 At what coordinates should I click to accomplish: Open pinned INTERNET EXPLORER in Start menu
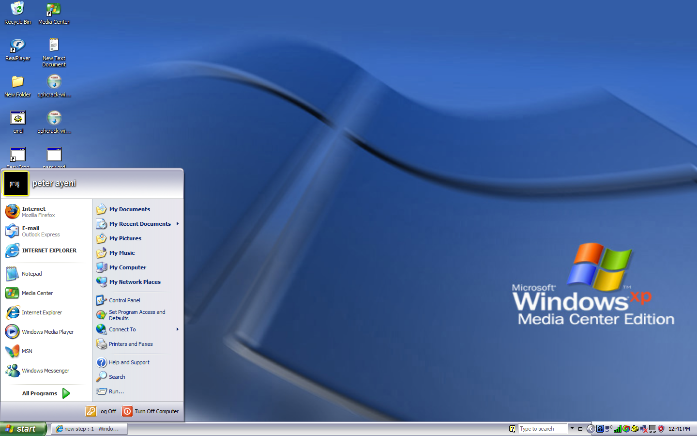click(x=46, y=250)
